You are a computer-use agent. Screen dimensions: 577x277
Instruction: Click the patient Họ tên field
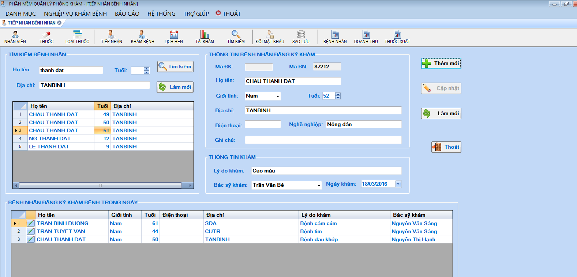click(x=293, y=81)
